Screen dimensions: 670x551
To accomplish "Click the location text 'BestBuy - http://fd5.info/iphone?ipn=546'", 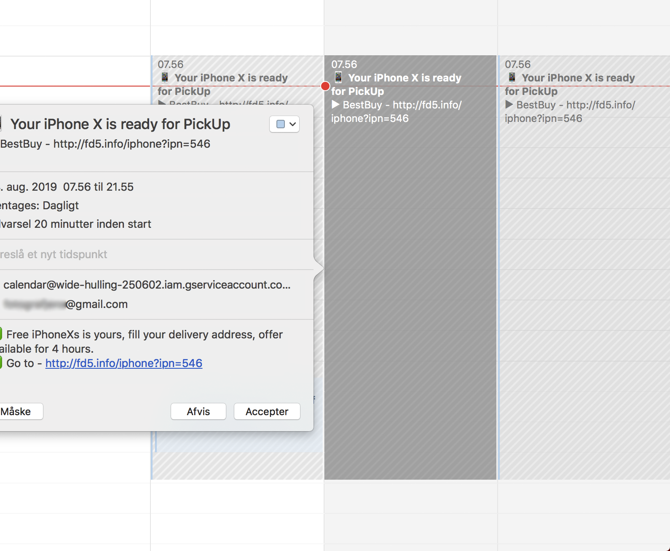I will click(105, 144).
